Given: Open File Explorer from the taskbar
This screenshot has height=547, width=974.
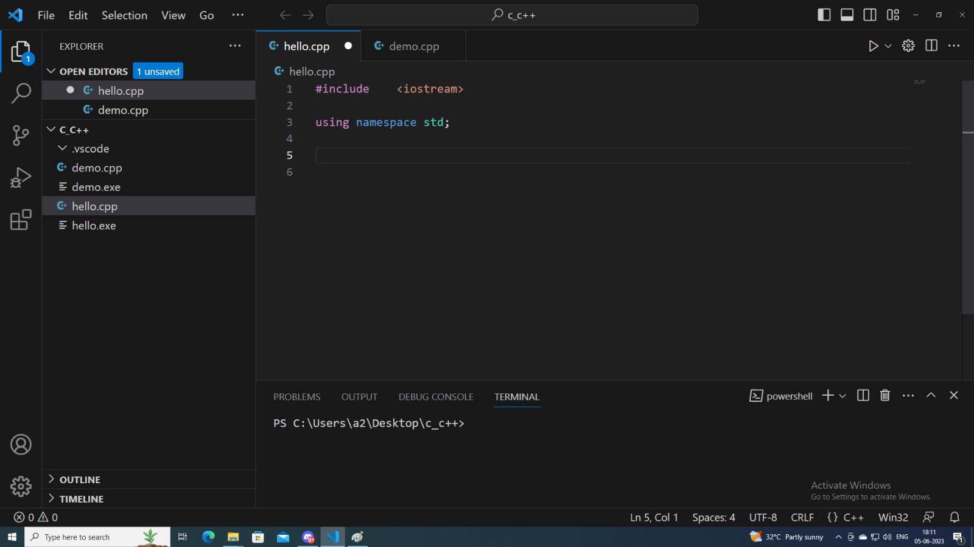Looking at the screenshot, I should coord(233,537).
